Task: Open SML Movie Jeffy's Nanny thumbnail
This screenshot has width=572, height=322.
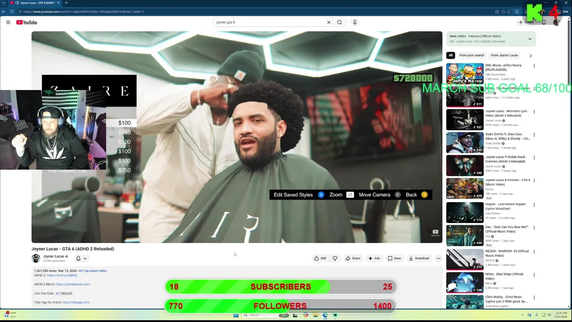Action: [465, 73]
